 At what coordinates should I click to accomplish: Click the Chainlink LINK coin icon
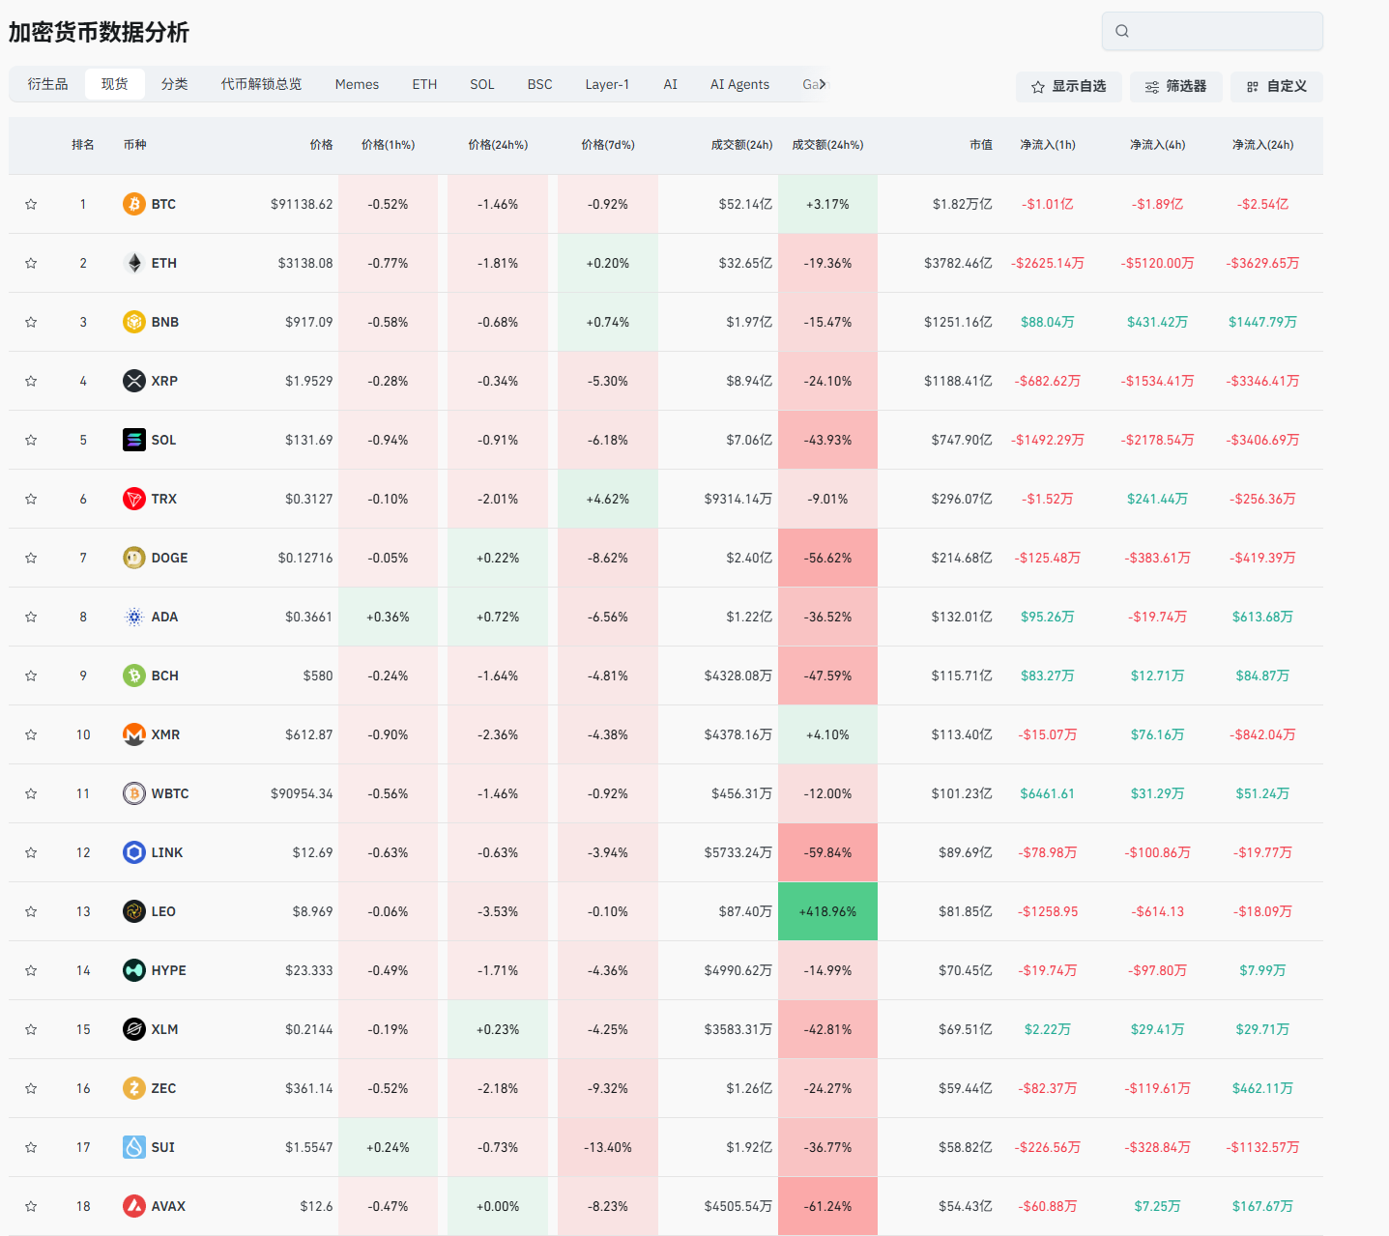tap(133, 852)
